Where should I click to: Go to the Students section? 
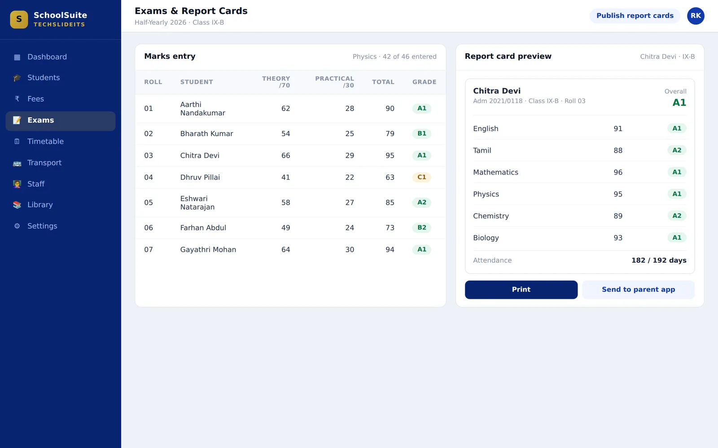point(61,78)
